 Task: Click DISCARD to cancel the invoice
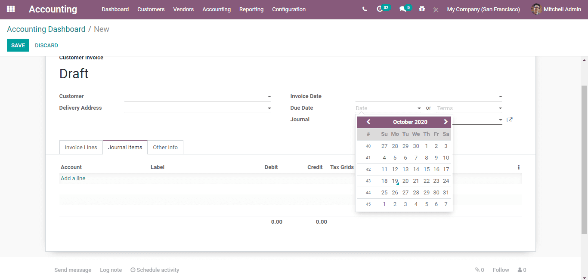click(46, 45)
